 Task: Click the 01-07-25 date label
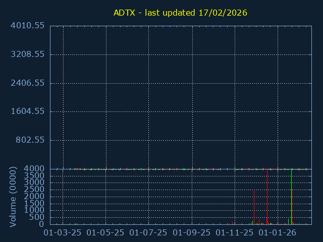point(149,232)
